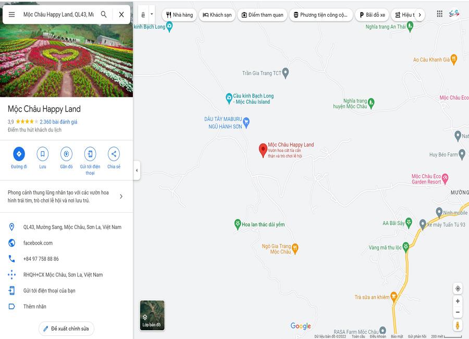Click the red Mộc Châu Happy Land pin

[x=263, y=150]
